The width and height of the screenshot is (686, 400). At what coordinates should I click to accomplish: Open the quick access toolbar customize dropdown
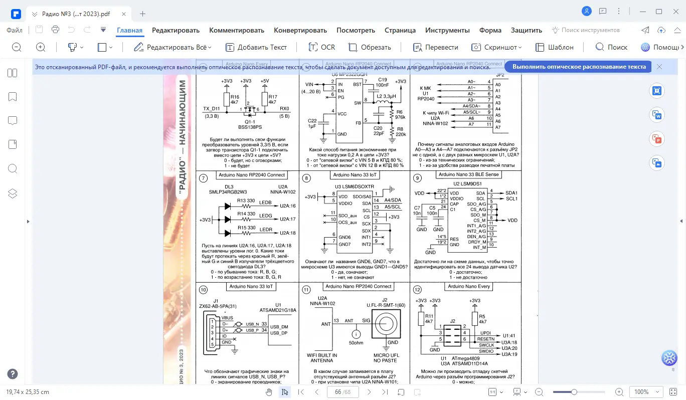tap(103, 30)
